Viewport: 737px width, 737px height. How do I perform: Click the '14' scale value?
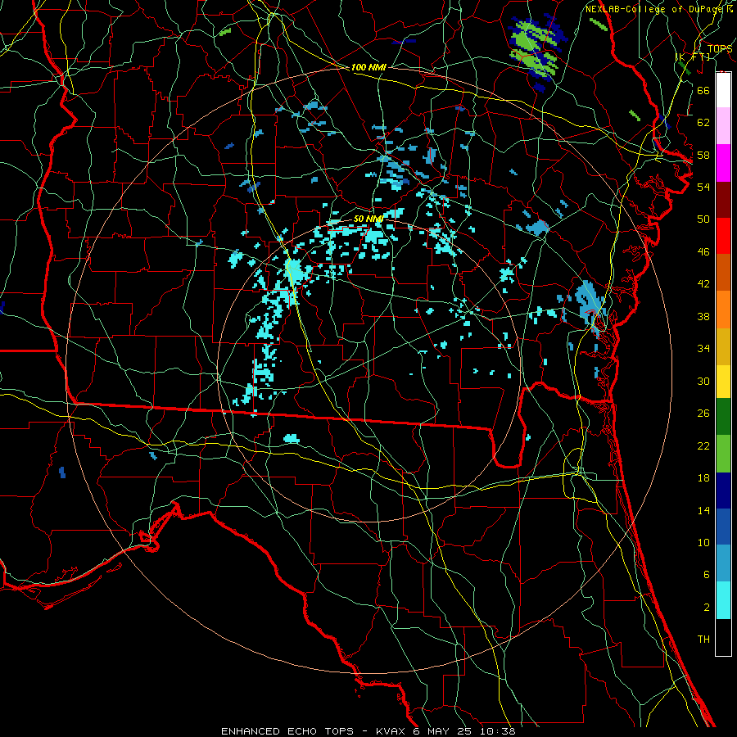[703, 510]
